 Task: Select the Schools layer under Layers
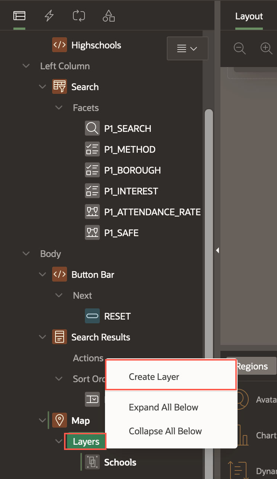(x=120, y=462)
